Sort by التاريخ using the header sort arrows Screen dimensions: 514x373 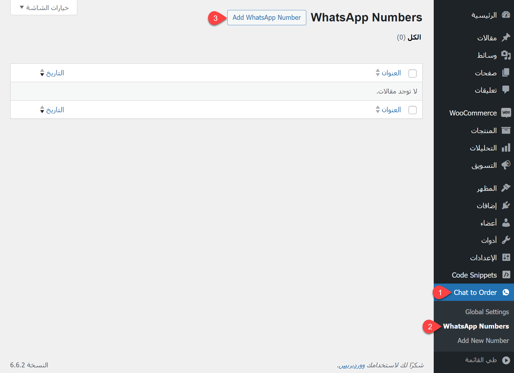click(42, 73)
